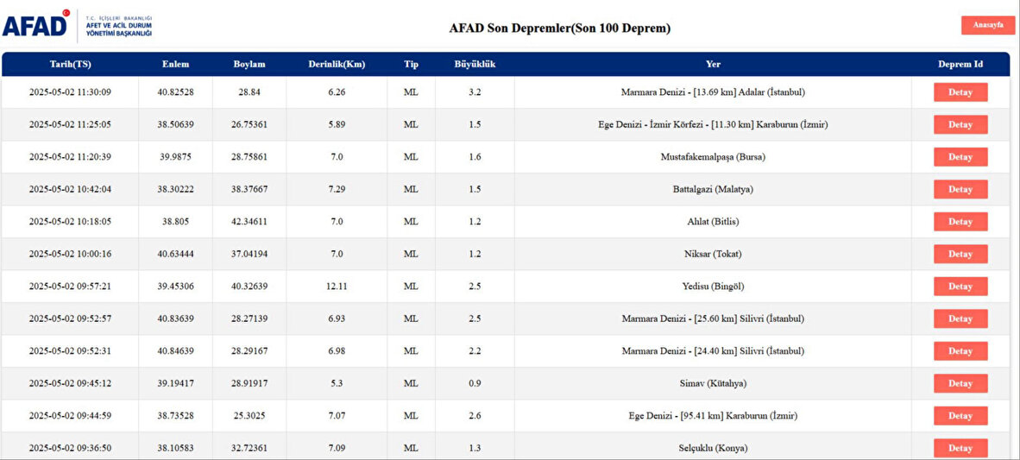Select the Yer column header

click(713, 65)
